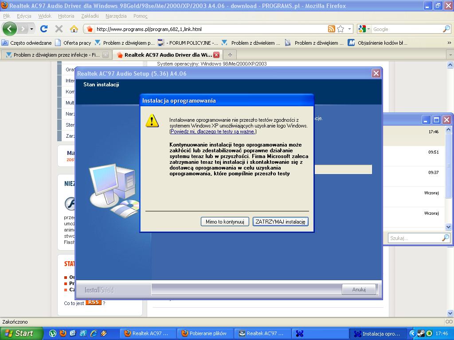Open Powiedz mi, dlaczego te testy są ważne link
Viewport: 454px width, 340px height.
coord(213,131)
